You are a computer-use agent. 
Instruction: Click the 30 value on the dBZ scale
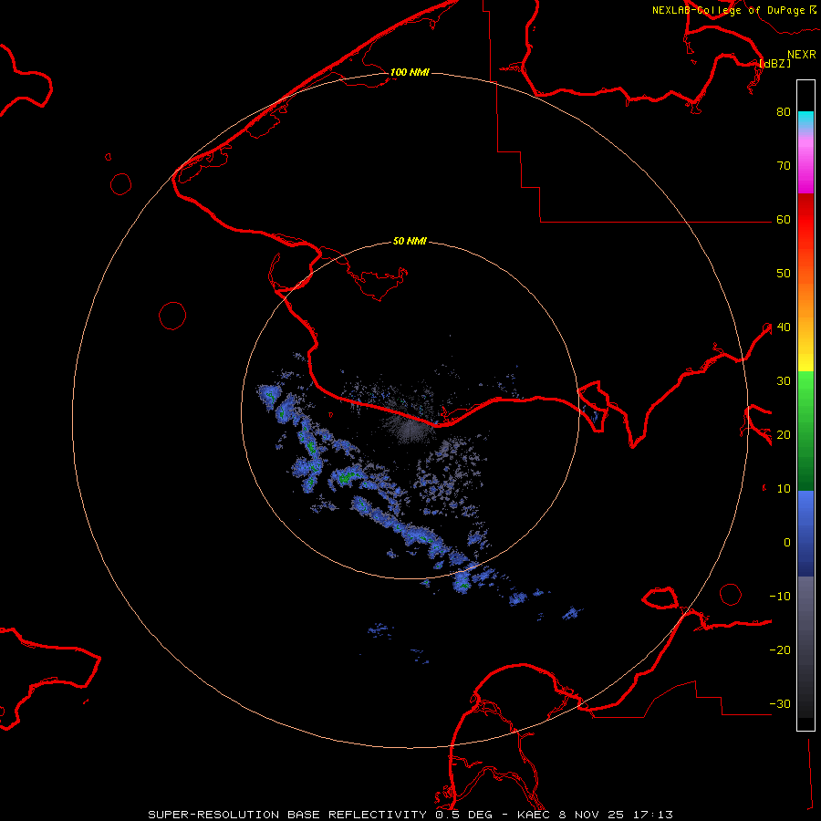pos(784,380)
